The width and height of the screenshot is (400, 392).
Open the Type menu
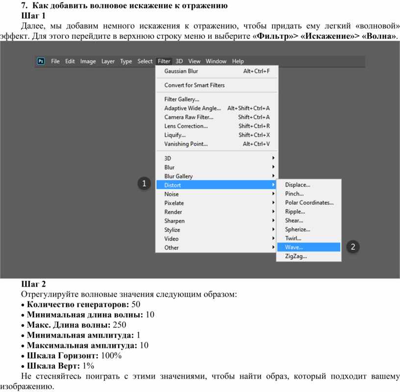point(126,61)
